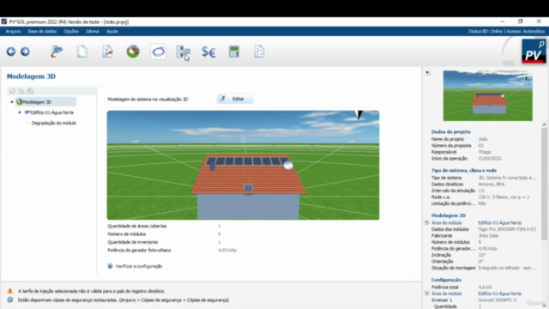This screenshot has width=549, height=309.
Task: Open the circuit diagram toolbar icon
Action: [183, 51]
